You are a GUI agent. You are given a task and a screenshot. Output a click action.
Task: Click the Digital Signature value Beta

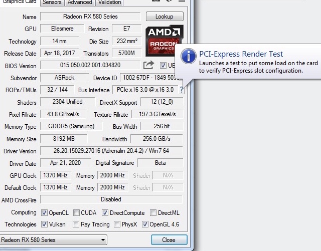pos(160,163)
